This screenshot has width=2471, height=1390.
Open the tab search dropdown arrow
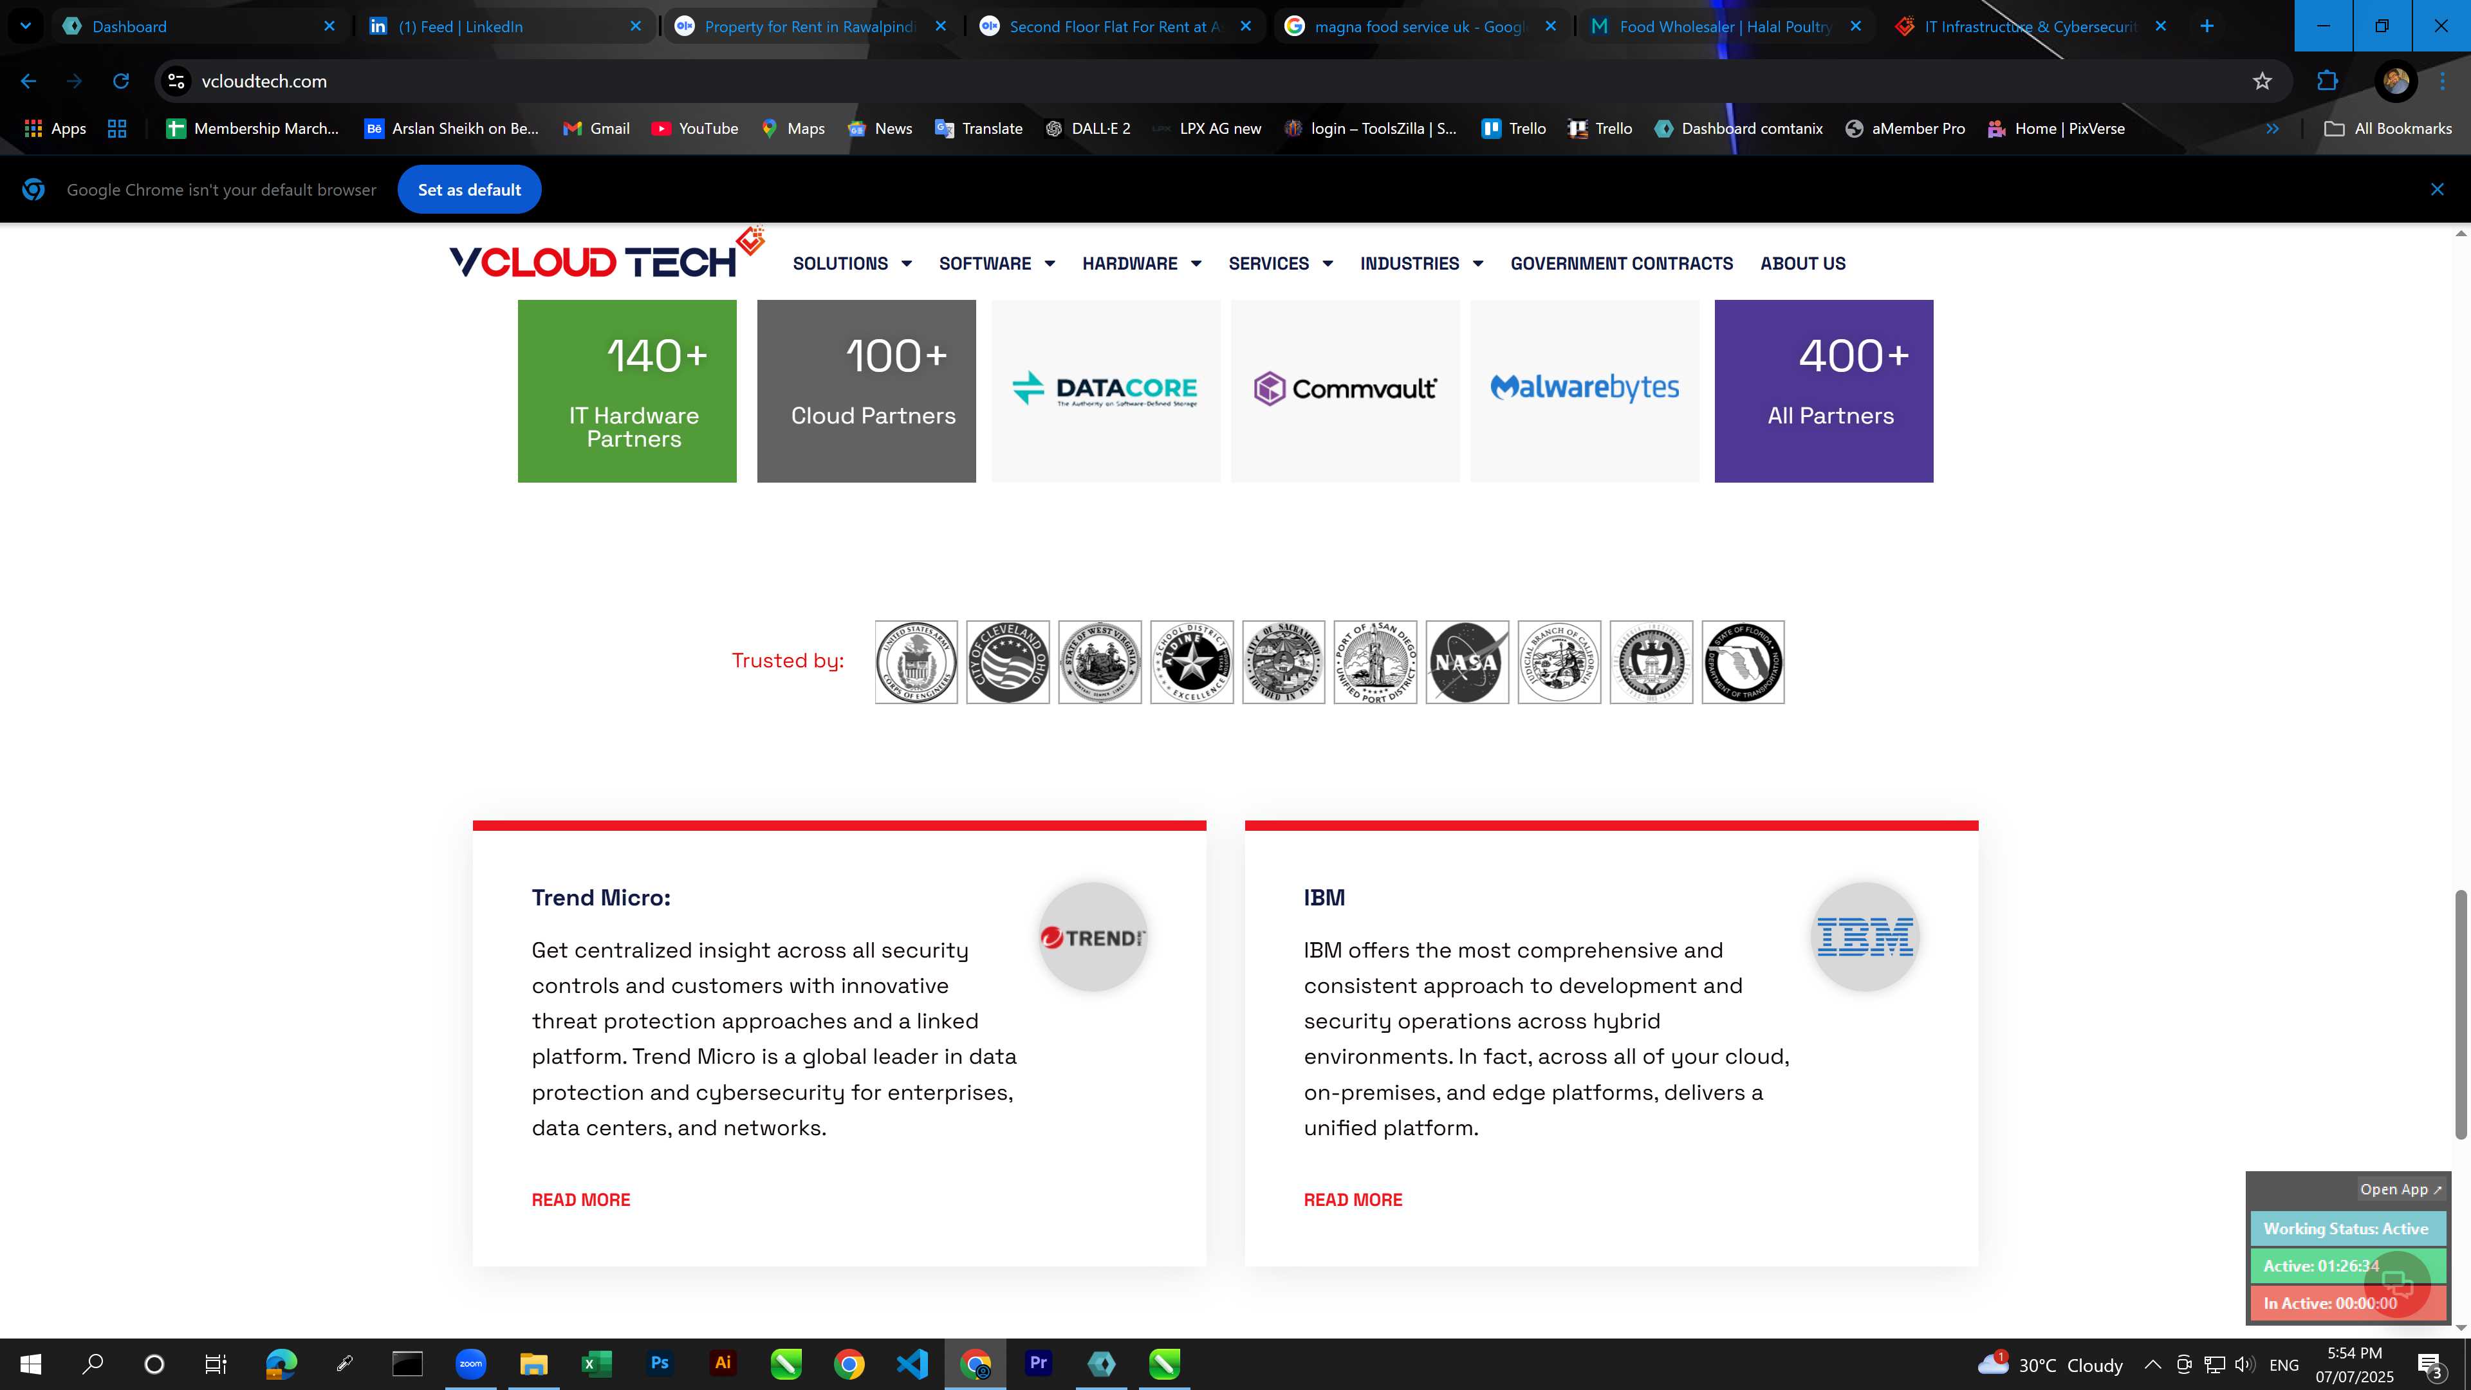26,26
